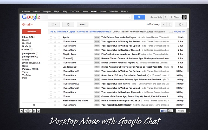Image resolution: width=208 pixels, height=130 pixels.
Task: Star the iTunes Connect Financial Report email
Action: point(55,63)
